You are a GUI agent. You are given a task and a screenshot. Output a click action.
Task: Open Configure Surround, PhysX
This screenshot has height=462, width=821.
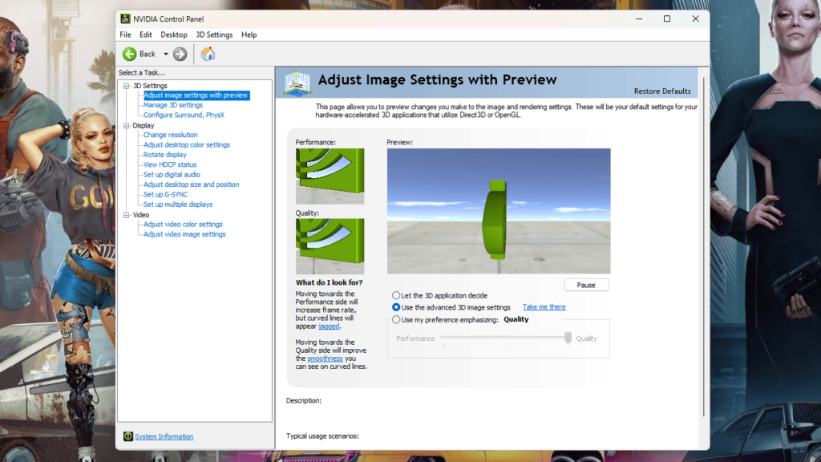(184, 115)
